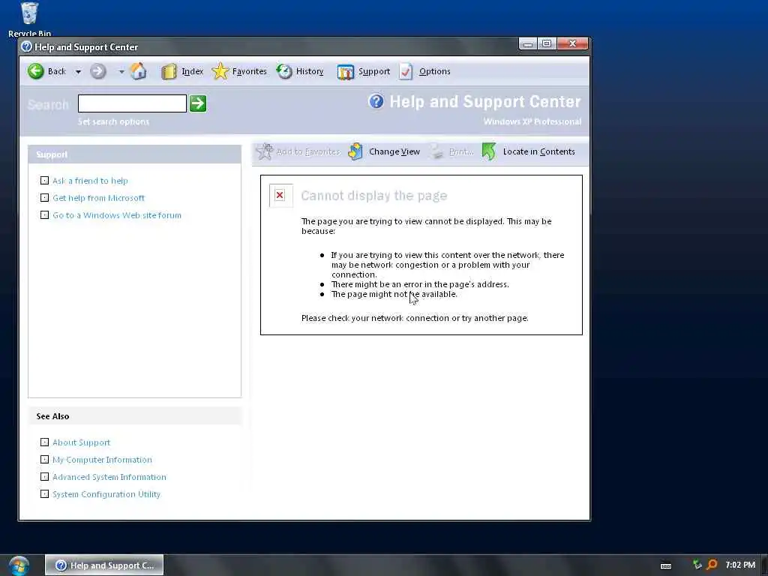768x576 pixels.
Task: Click the green search go arrow button
Action: pos(198,103)
